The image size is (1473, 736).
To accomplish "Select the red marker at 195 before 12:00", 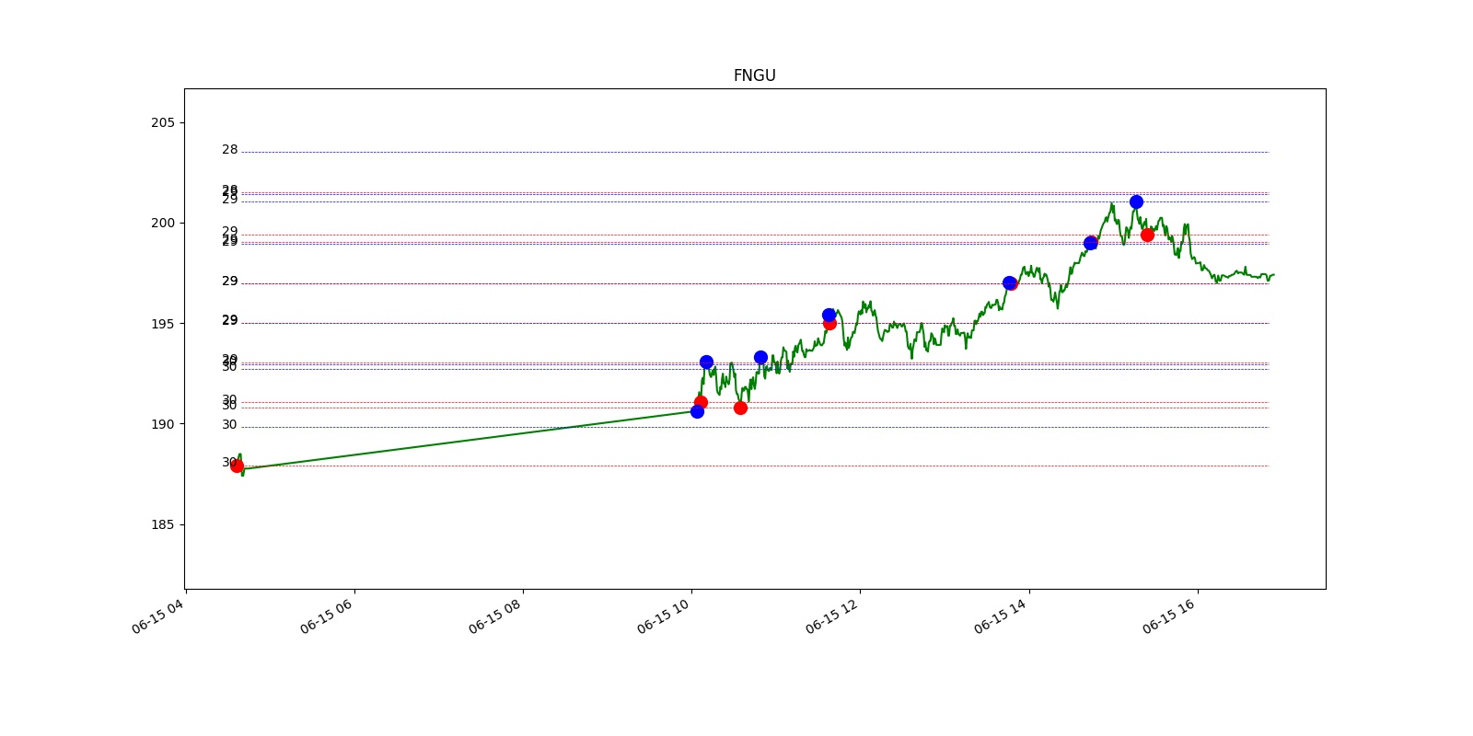I will (x=829, y=324).
